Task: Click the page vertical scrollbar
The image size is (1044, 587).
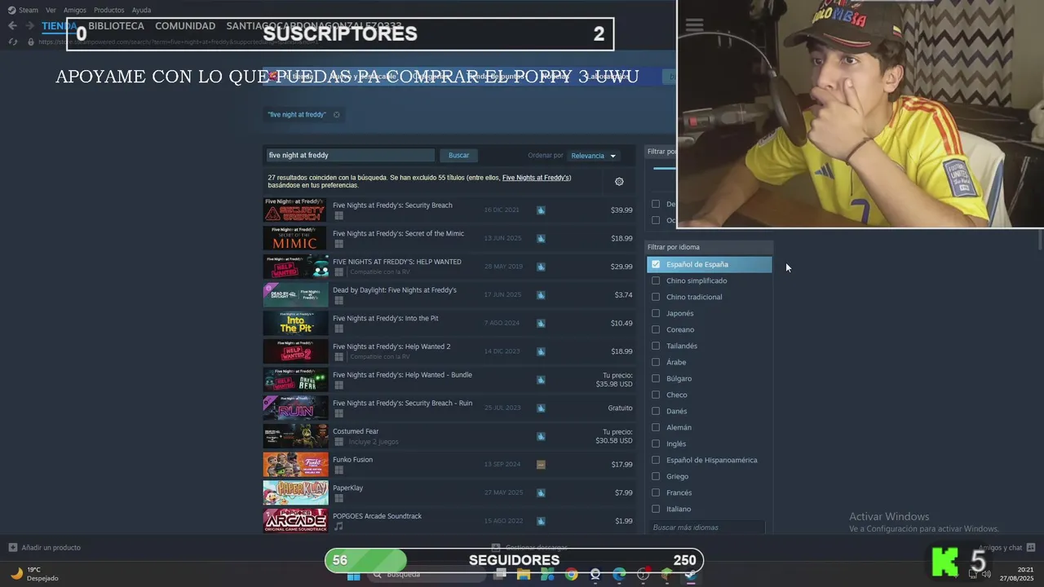Action: (1040, 241)
